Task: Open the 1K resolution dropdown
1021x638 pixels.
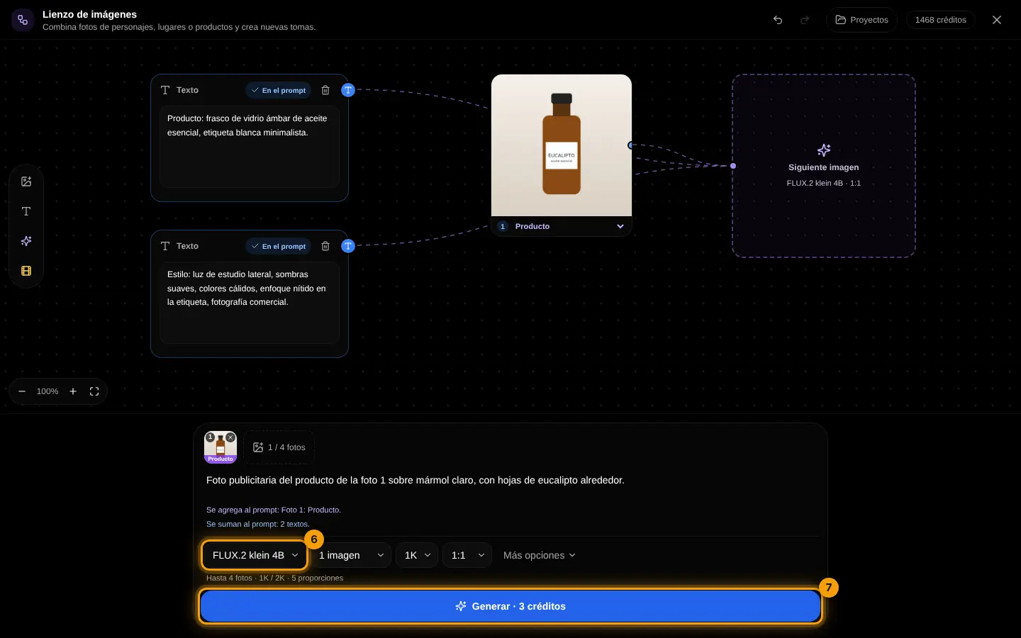Action: coord(417,555)
